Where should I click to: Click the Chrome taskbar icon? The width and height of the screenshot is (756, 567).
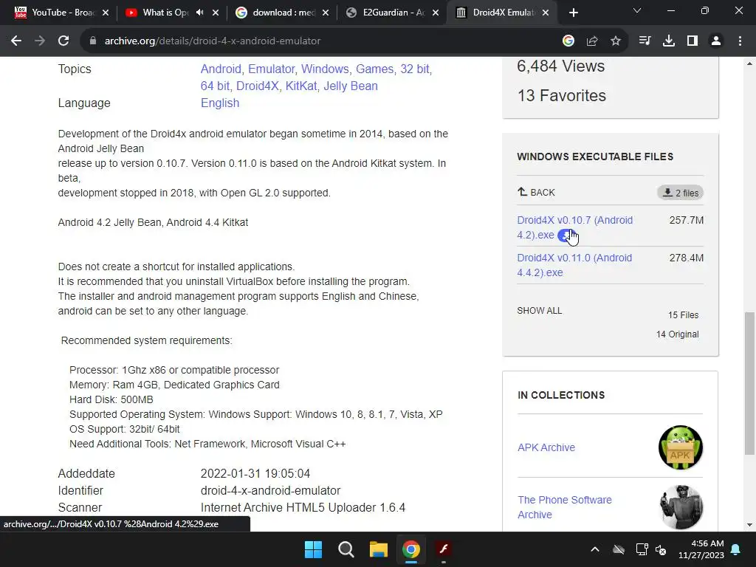tap(411, 549)
